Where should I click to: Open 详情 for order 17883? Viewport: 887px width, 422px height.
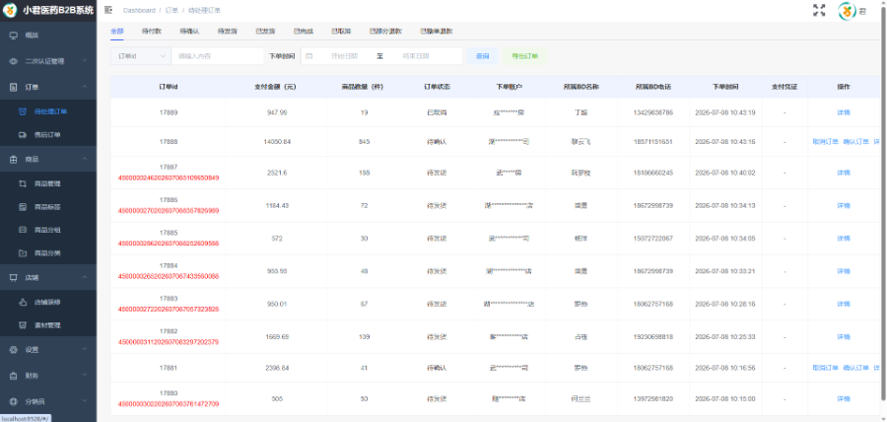(x=844, y=304)
